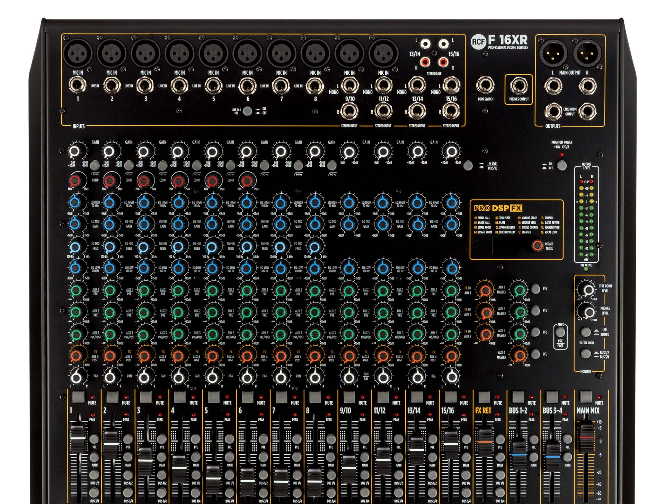Click the PRO DSP FX Rotate To Sel knob

538,246
